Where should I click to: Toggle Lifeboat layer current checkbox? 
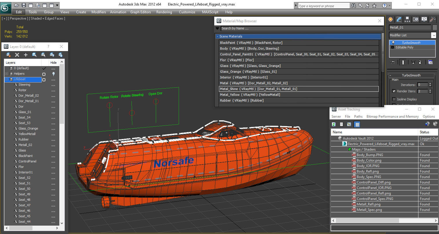tap(44, 80)
